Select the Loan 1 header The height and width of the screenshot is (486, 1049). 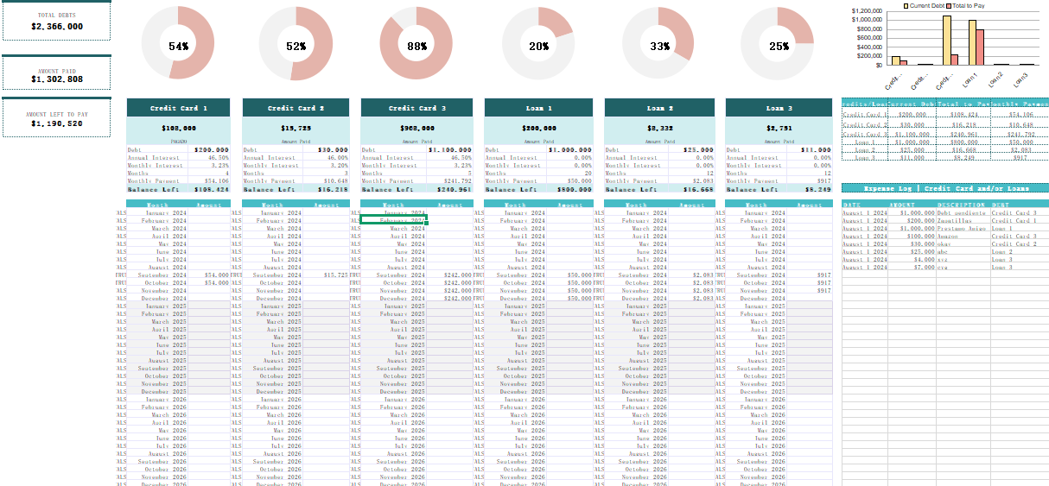tap(538, 108)
